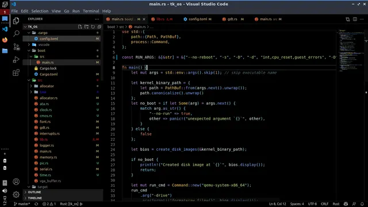Screen dimensions: 368x207
Task: Refresh the explorer tree
Action: [93, 27]
